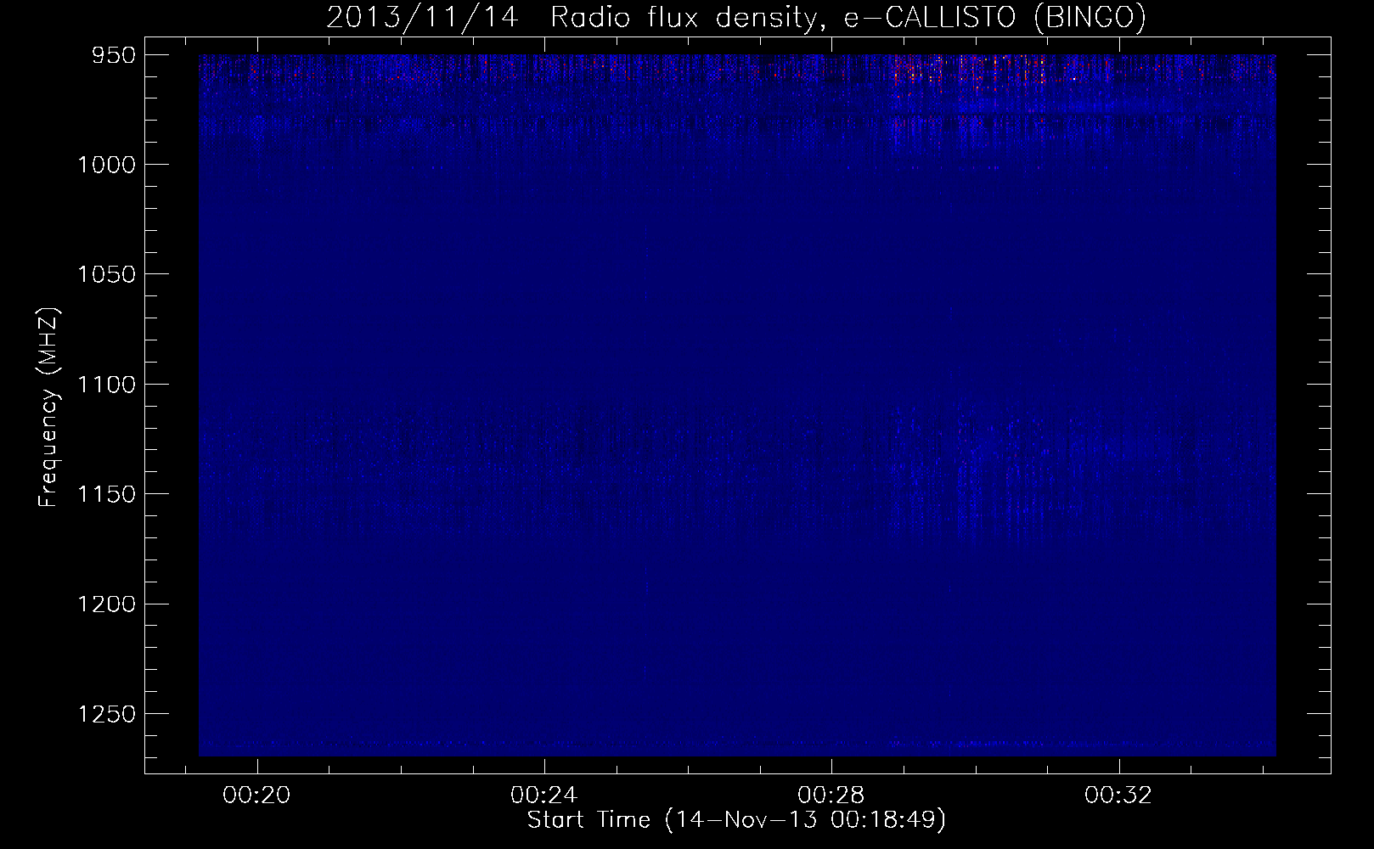Click the plot title '2013/11/14 Radio flux density, e-CALLISTO (BINGO)'
Image resolution: width=1374 pixels, height=849 pixels.
pyautogui.click(x=736, y=17)
